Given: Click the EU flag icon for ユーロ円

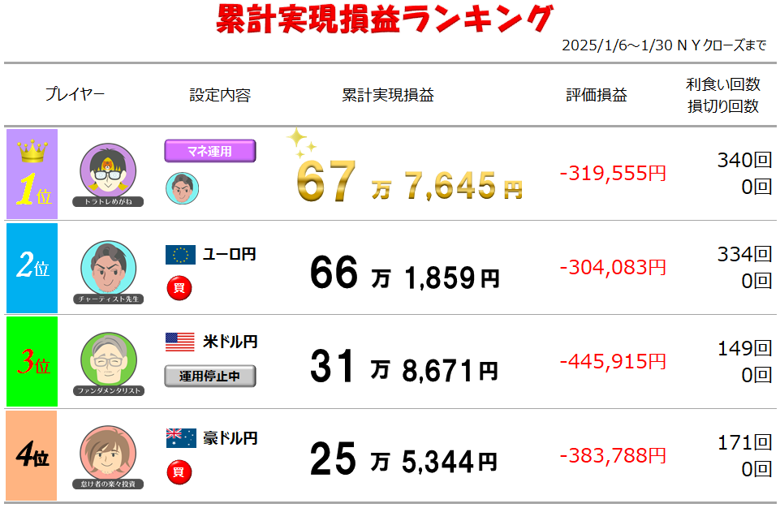Looking at the screenshot, I should 180,255.
